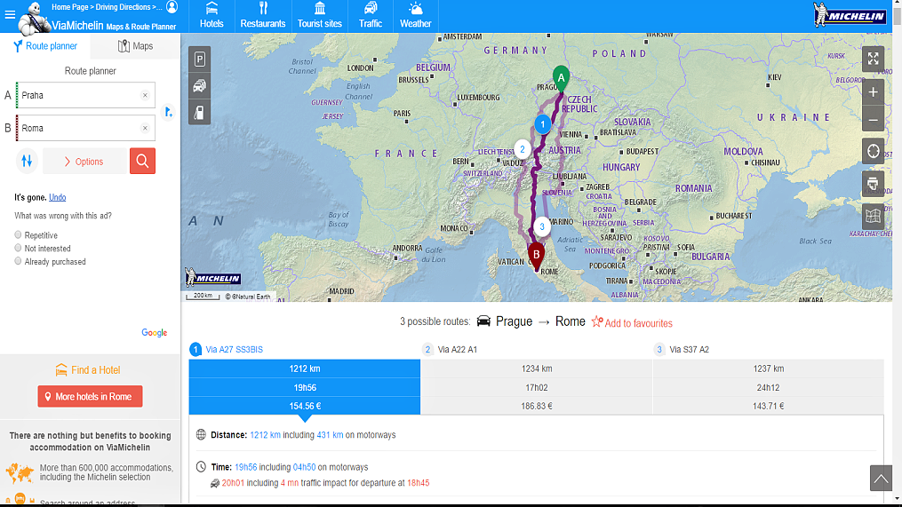This screenshot has width=902, height=507.
Task: Select route 1 marker on map
Action: (x=542, y=124)
